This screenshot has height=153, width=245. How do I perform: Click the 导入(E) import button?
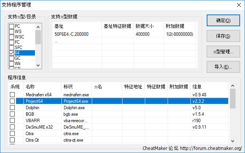tap(223, 67)
